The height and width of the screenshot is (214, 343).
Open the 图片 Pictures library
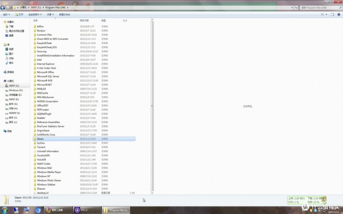pyautogui.click(x=10, y=54)
